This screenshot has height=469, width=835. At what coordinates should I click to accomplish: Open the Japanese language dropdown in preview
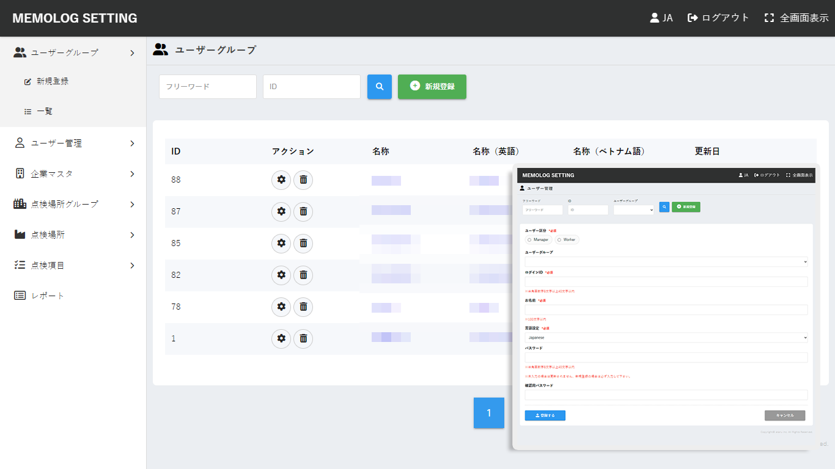click(x=666, y=337)
